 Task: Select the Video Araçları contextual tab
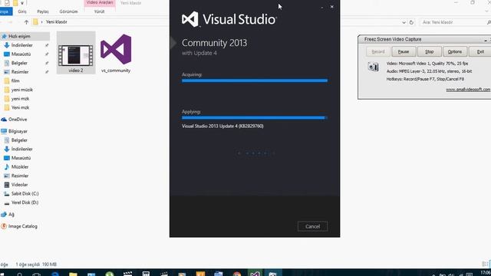click(100, 2)
